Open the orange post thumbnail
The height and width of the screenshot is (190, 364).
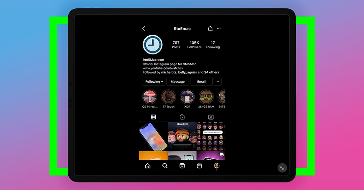153,156
